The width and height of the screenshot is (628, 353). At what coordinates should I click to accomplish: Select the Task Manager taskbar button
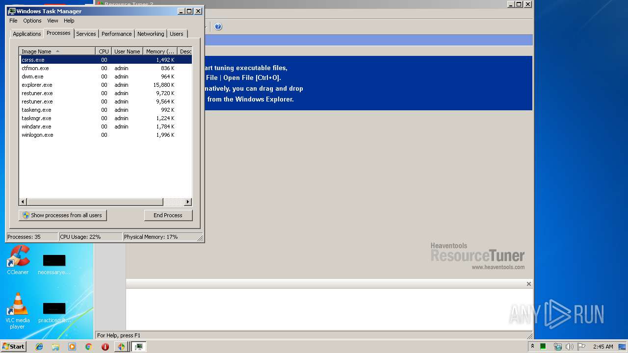click(139, 347)
